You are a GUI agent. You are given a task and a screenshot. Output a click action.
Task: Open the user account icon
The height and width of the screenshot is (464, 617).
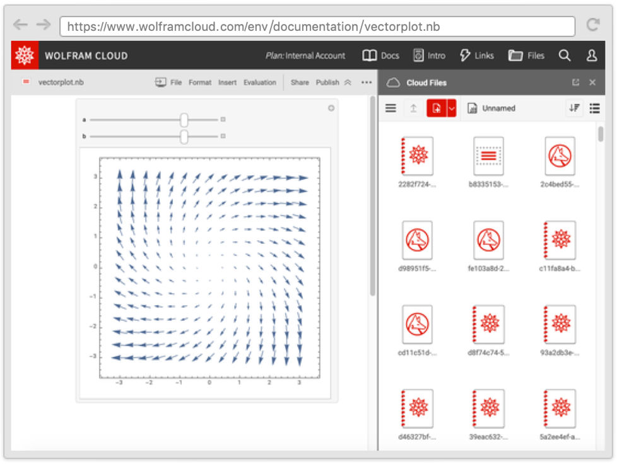[592, 55]
